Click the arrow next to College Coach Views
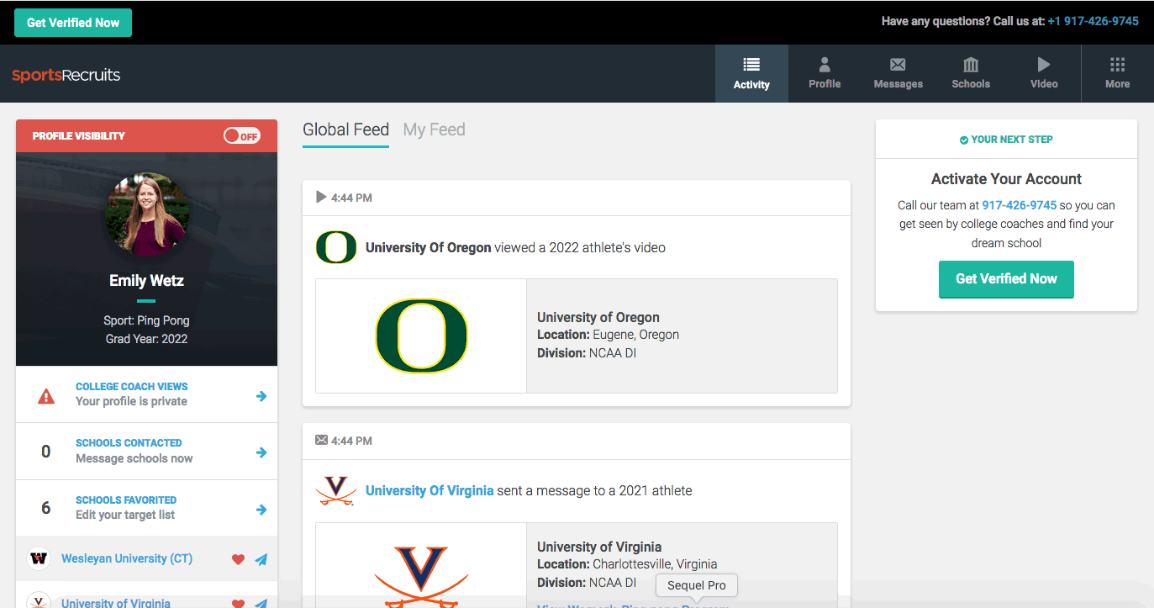The width and height of the screenshot is (1154, 608). 261,396
